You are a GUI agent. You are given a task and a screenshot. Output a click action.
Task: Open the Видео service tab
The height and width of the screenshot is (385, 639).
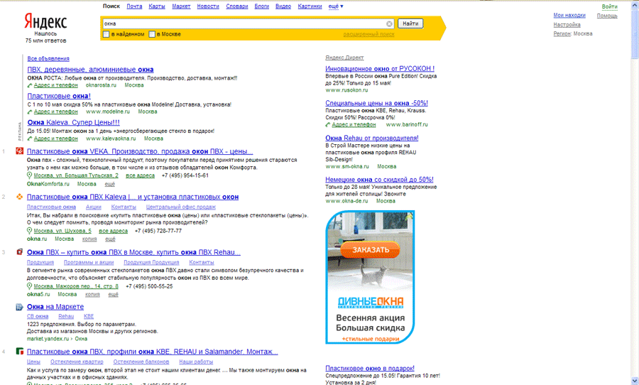(283, 6)
